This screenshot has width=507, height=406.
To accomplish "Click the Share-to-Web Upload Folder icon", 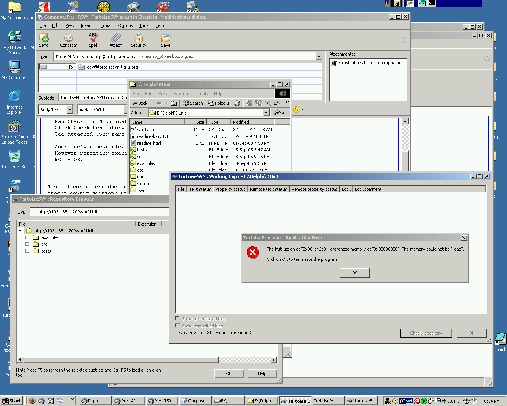I will (14, 132).
